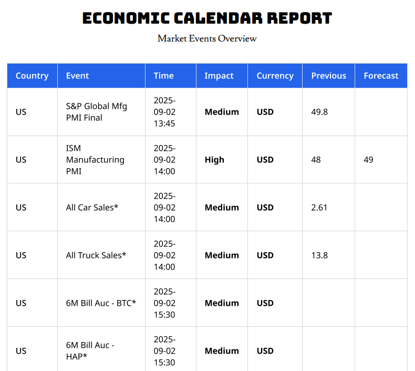The width and height of the screenshot is (415, 371).
Task: Click the Event column header
Action: click(x=77, y=76)
